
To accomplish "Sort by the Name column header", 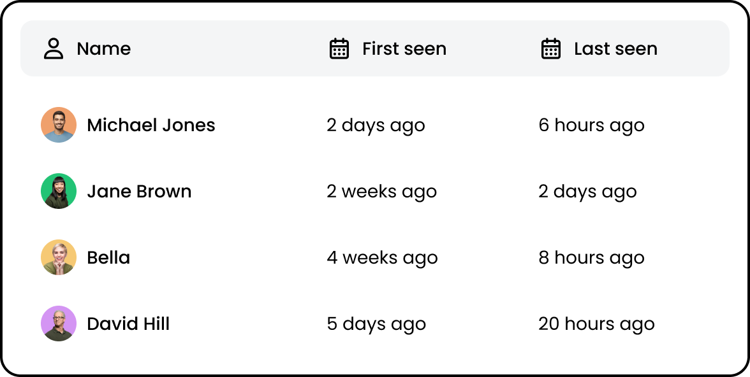I will (104, 49).
